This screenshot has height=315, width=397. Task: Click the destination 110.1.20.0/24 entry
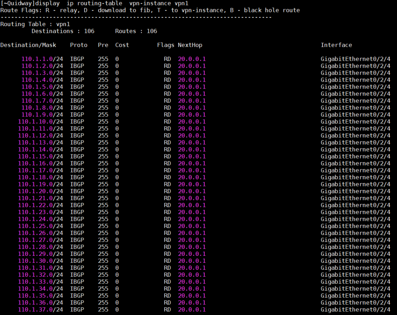40,191
